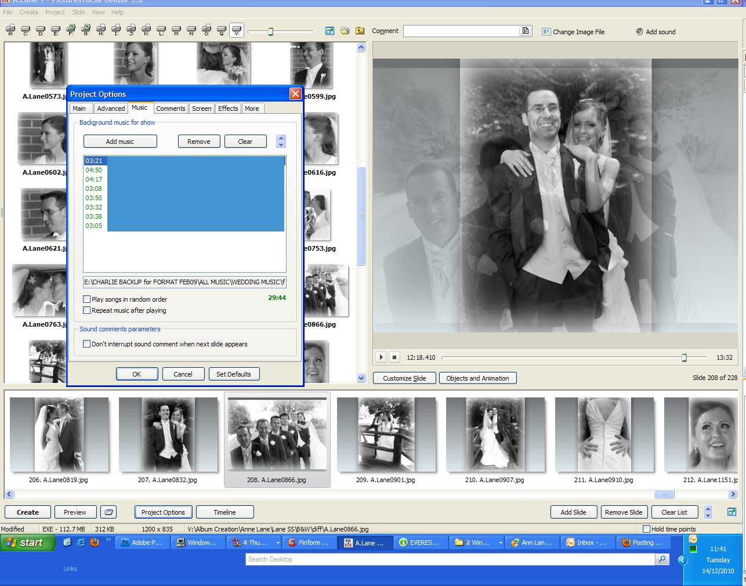
Task: Select the F: disc drive icon
Action: point(71,29)
